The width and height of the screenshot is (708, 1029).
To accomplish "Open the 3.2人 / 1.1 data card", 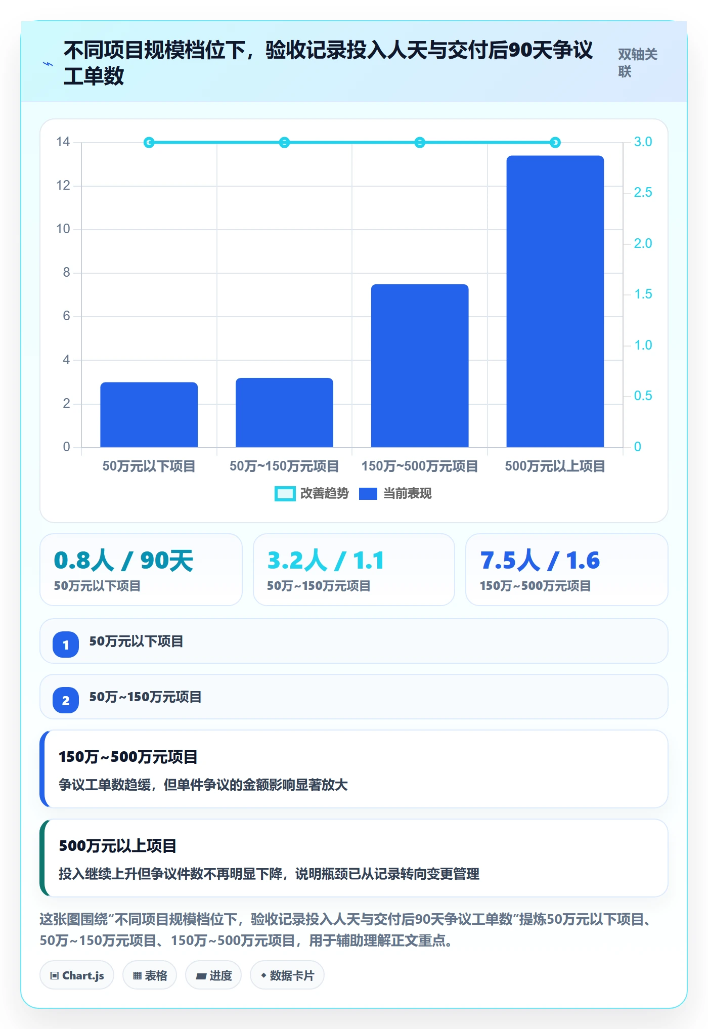I will (x=354, y=570).
